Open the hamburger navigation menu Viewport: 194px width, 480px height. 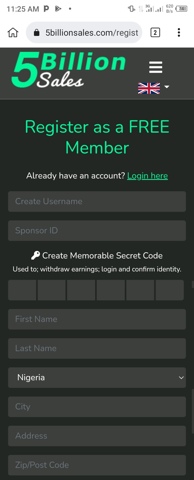[156, 67]
